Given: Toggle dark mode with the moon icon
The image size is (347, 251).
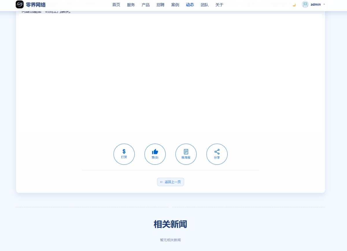Looking at the screenshot, I should pos(294,5).
